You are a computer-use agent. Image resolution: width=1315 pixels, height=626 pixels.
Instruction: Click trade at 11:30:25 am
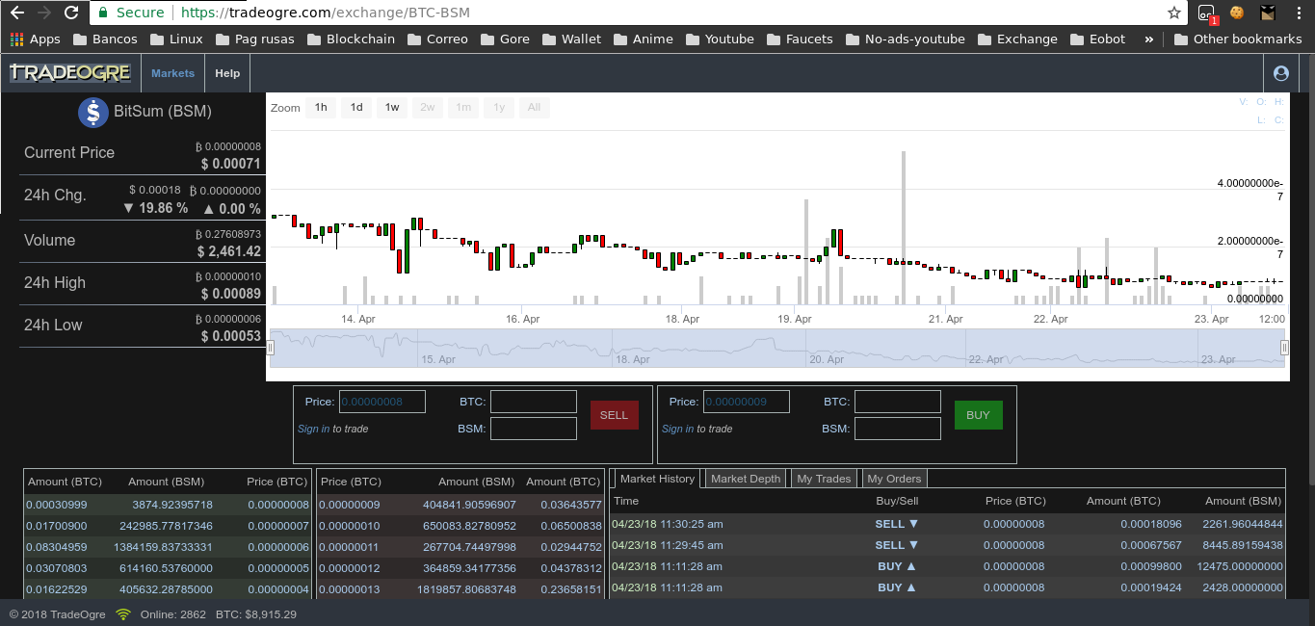pyautogui.click(x=948, y=524)
